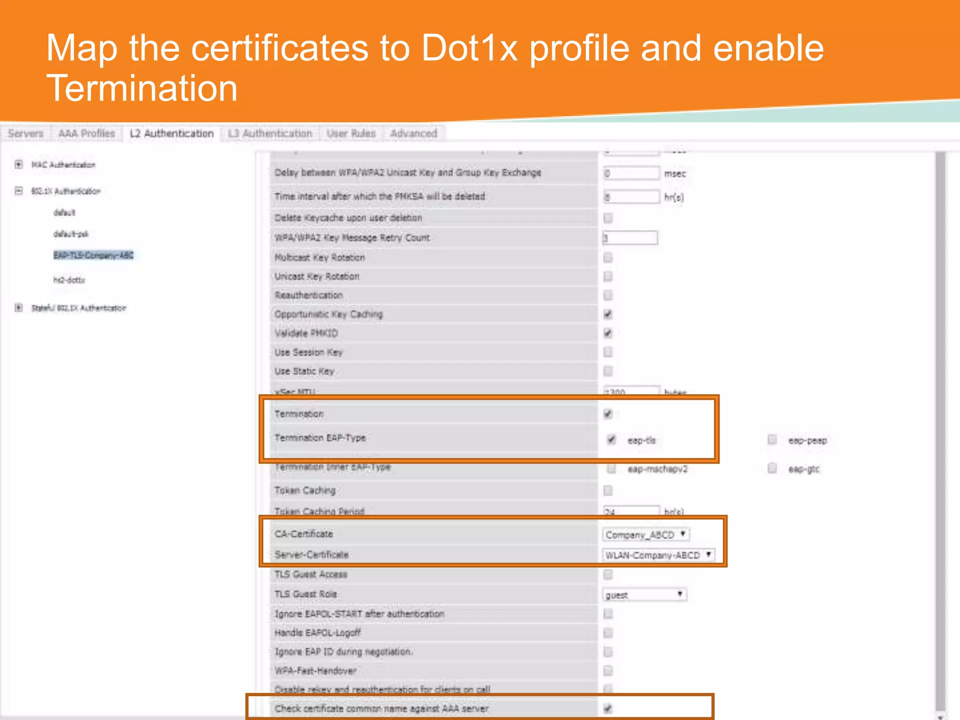Uncheck Validate PMKID
The width and height of the screenshot is (960, 720).
[x=608, y=333]
